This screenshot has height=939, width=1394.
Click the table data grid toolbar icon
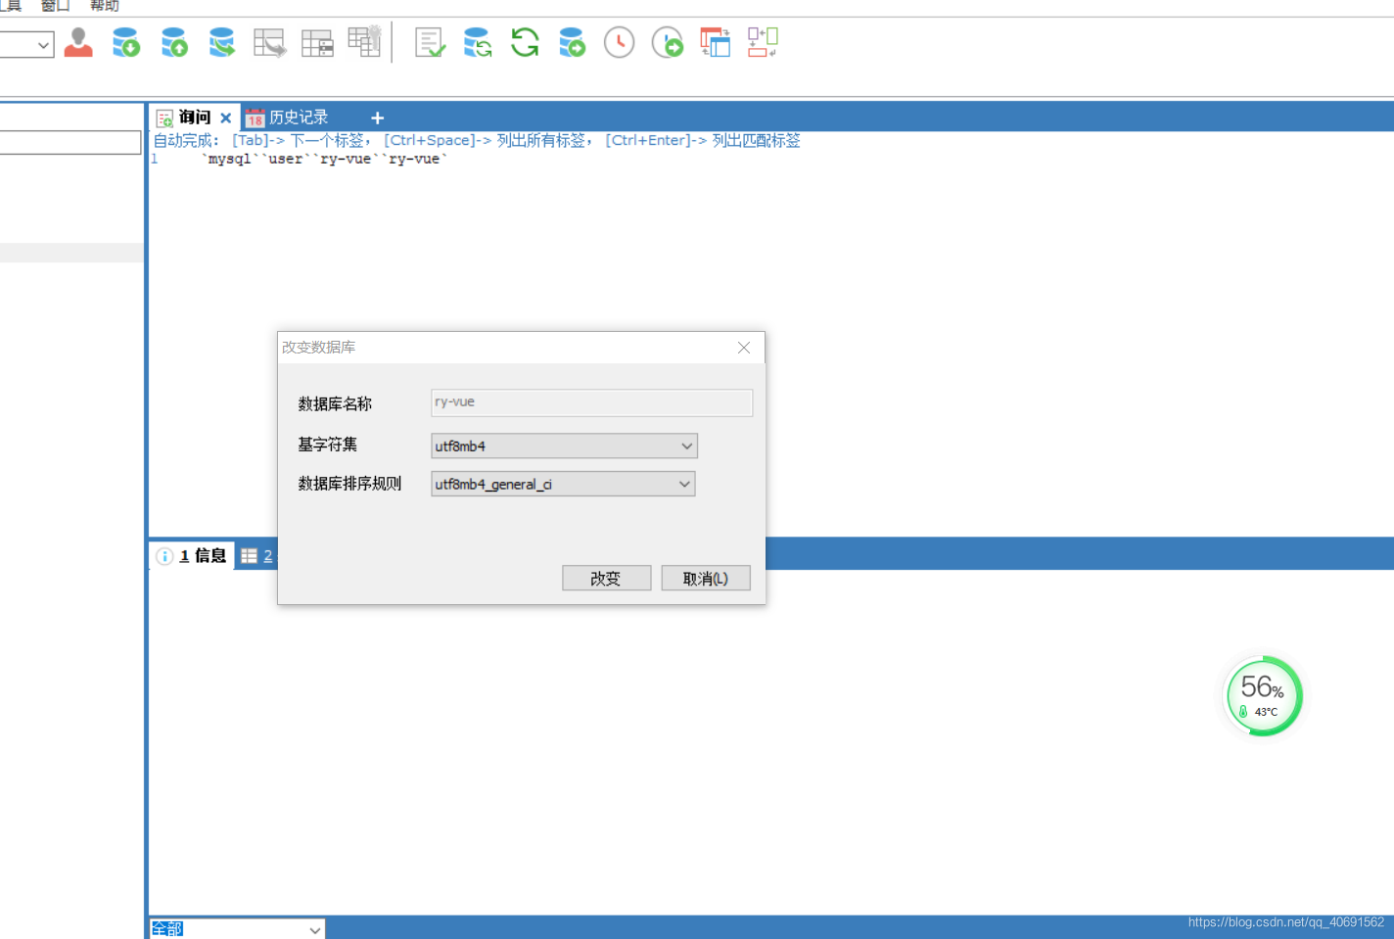[x=317, y=43]
